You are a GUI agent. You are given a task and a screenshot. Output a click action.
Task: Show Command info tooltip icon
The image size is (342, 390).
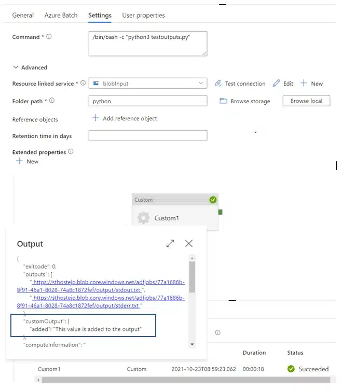coord(49,36)
